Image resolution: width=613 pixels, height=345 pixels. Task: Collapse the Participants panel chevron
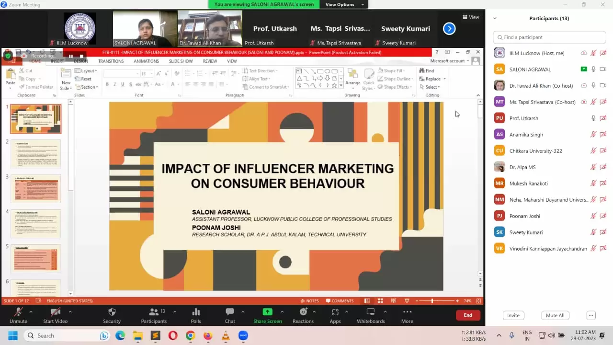tap(495, 18)
